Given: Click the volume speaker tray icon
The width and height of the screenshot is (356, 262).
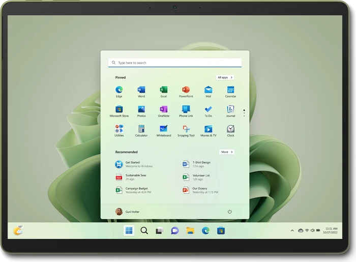Looking at the screenshot, I should [312, 230].
